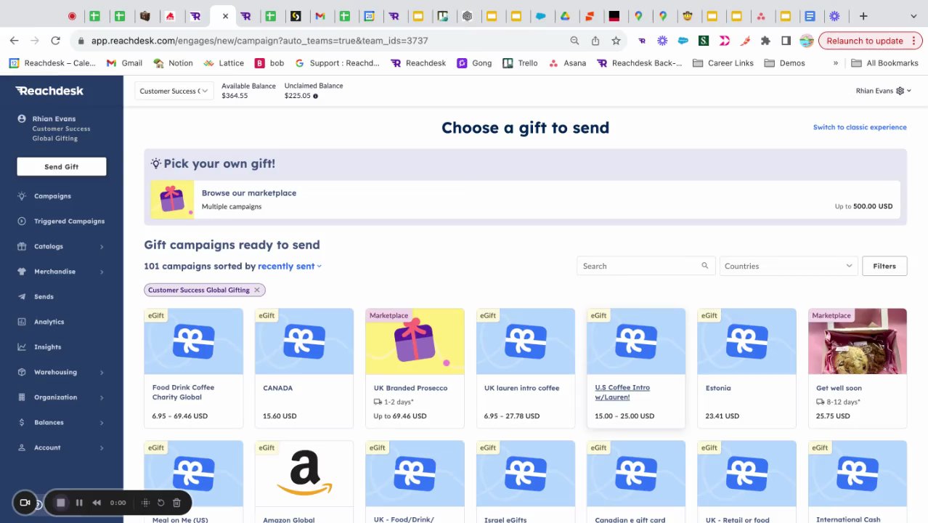
Task: Open U.S Coffee Intro w/Lauren! link
Action: tap(622, 392)
